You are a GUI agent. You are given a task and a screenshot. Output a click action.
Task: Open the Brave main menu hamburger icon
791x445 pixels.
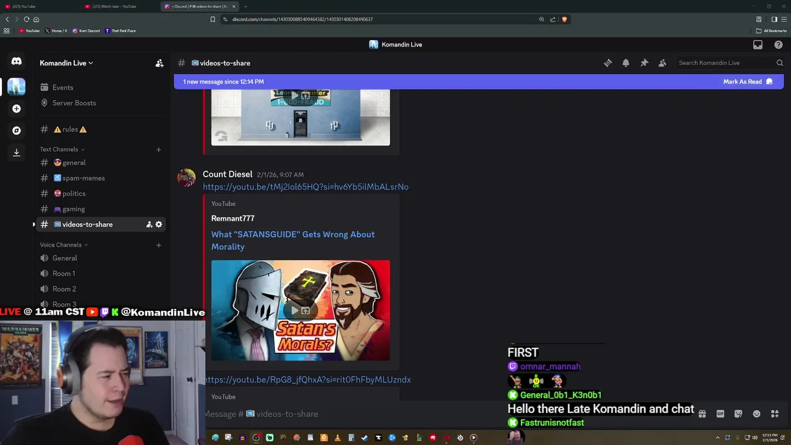pos(784,19)
